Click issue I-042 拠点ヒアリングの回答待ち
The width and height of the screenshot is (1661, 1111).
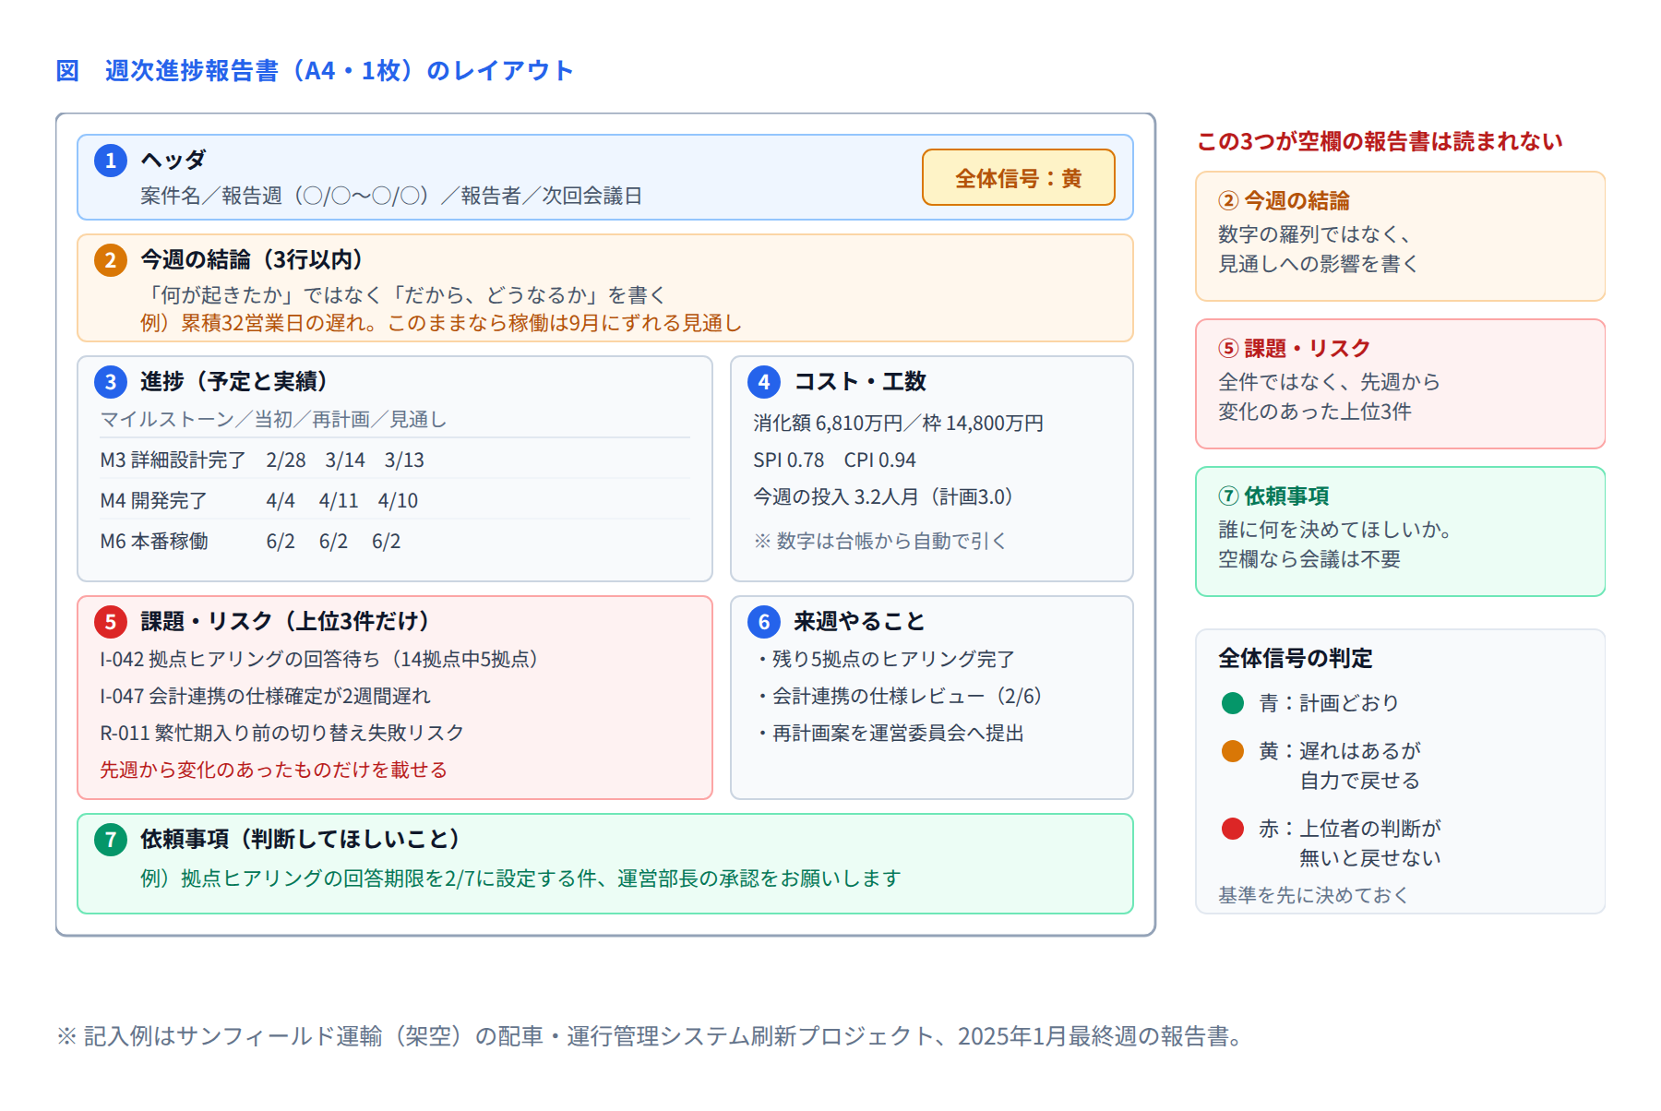pyautogui.click(x=319, y=659)
